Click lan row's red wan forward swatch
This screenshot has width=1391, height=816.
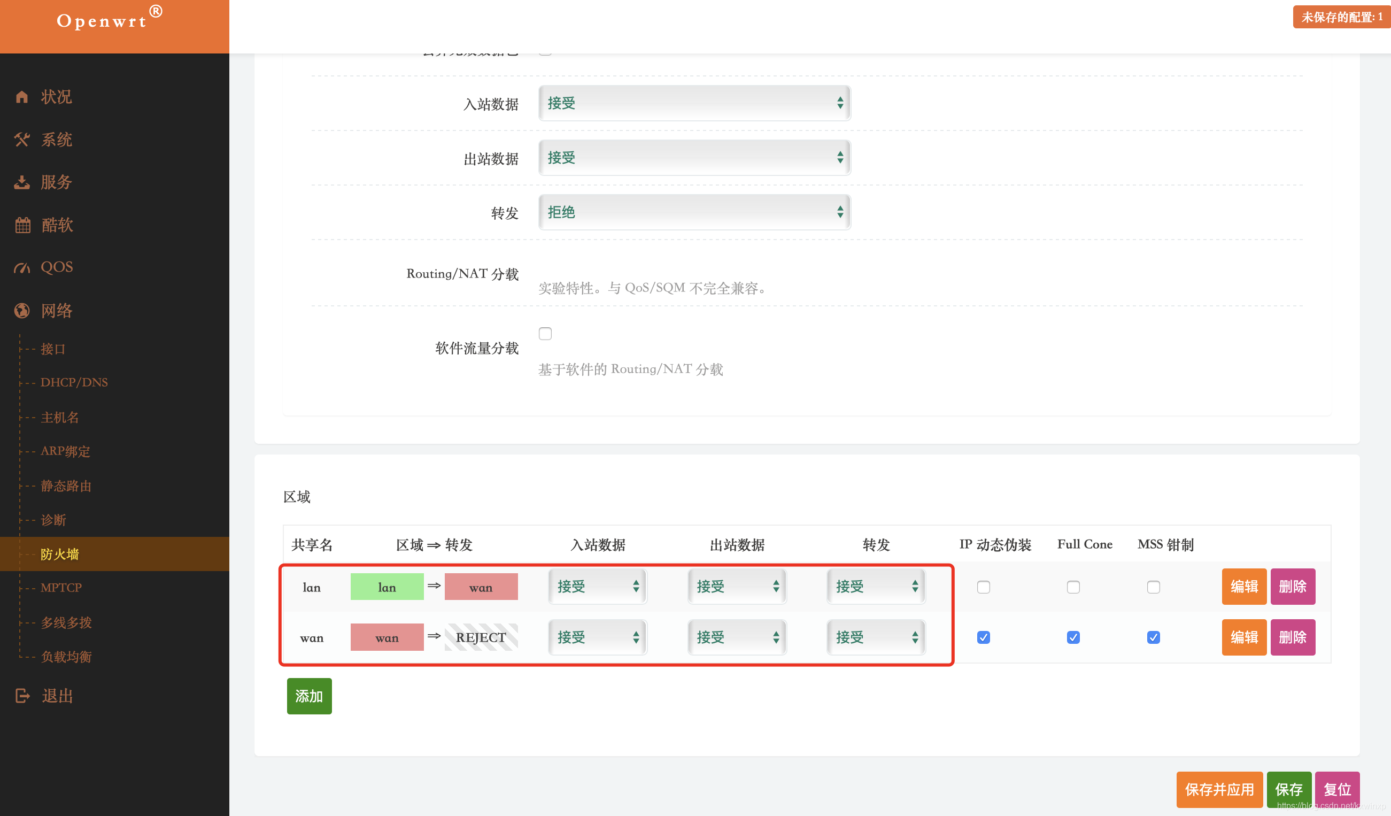point(481,587)
